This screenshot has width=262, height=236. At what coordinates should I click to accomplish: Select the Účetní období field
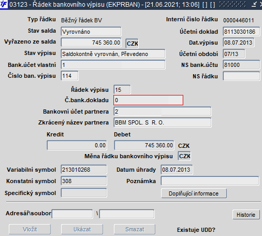click(x=234, y=54)
